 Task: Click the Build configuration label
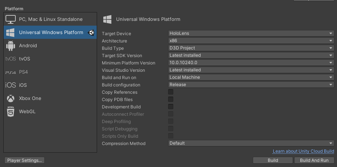pyautogui.click(x=121, y=85)
